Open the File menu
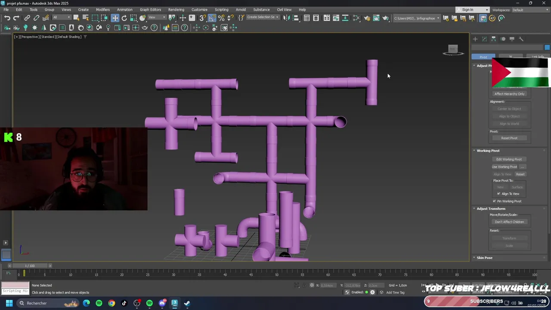 point(6,9)
